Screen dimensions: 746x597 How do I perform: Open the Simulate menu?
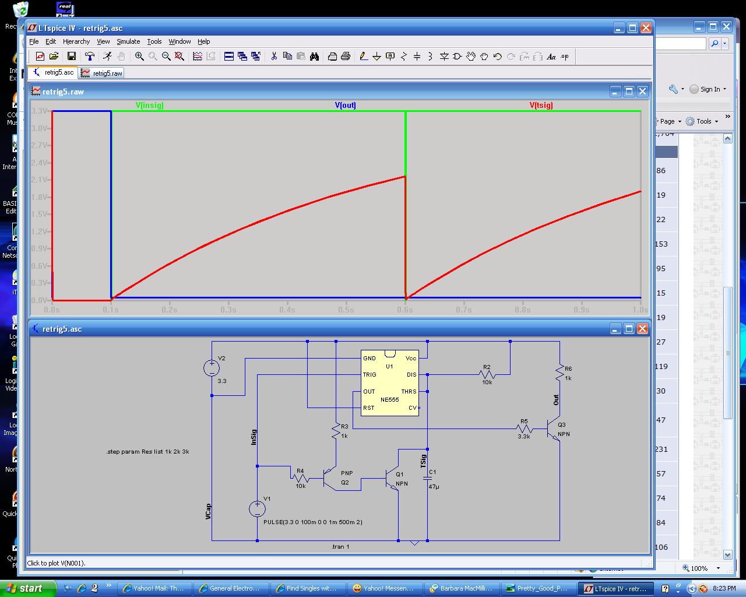[128, 41]
